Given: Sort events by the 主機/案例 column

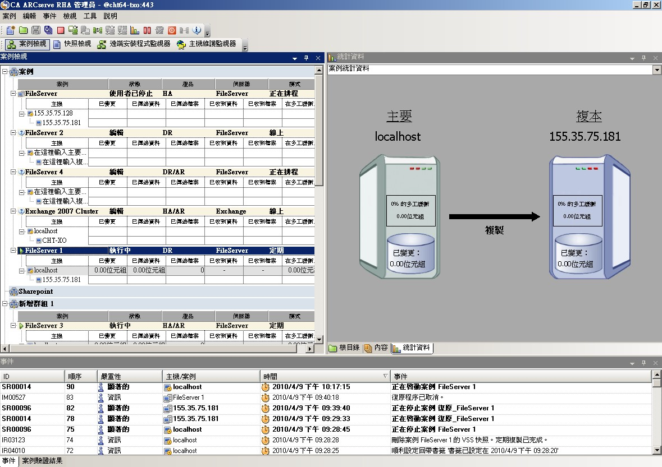Looking at the screenshot, I should [x=211, y=376].
